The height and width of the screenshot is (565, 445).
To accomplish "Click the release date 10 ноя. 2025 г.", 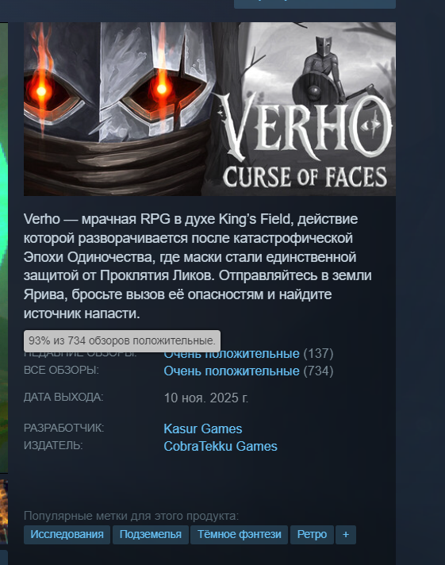I will (x=206, y=398).
